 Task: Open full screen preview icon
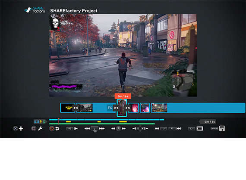200,128
